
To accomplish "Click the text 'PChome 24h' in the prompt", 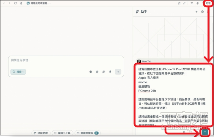I will pyautogui.click(x=147, y=91).
